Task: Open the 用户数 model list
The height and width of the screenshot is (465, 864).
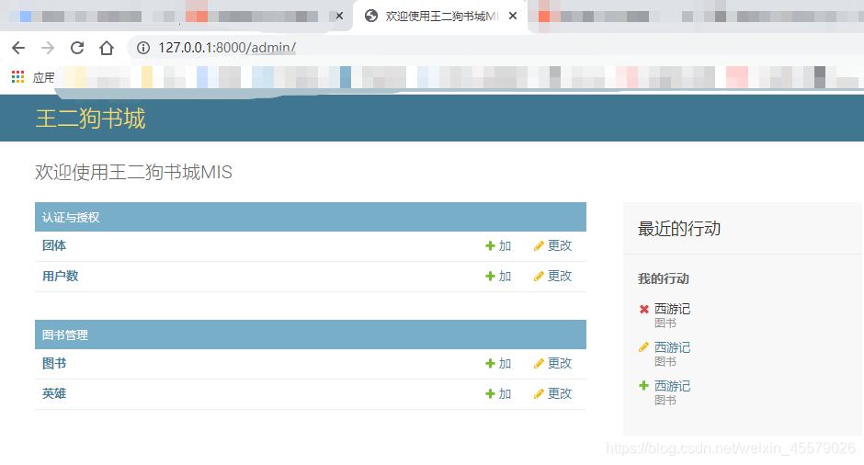Action: point(60,276)
